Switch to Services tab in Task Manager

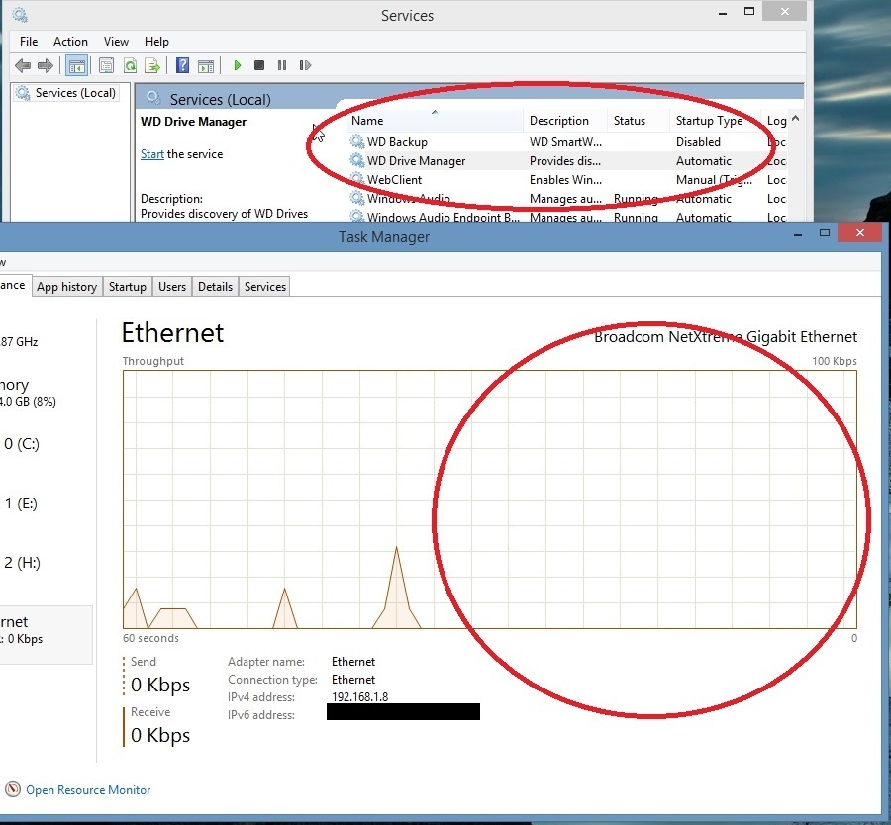pos(264,287)
